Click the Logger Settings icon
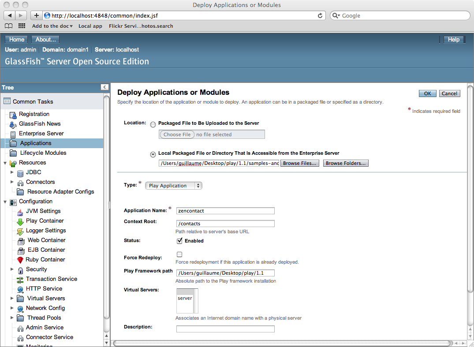Screen dimensions: 474x347 coord(20,231)
